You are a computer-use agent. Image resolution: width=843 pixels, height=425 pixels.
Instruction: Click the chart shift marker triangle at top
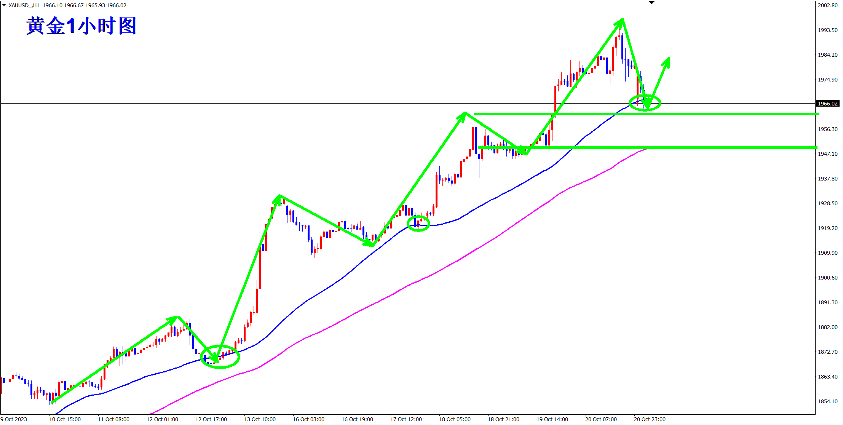(651, 3)
